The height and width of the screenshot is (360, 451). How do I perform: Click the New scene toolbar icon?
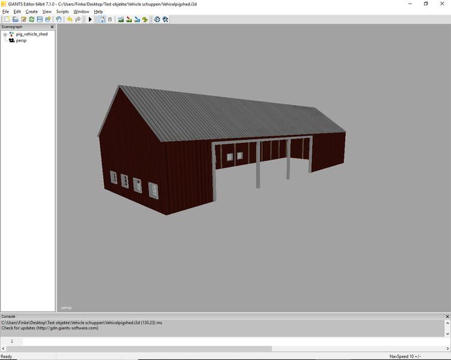pyautogui.click(x=7, y=19)
